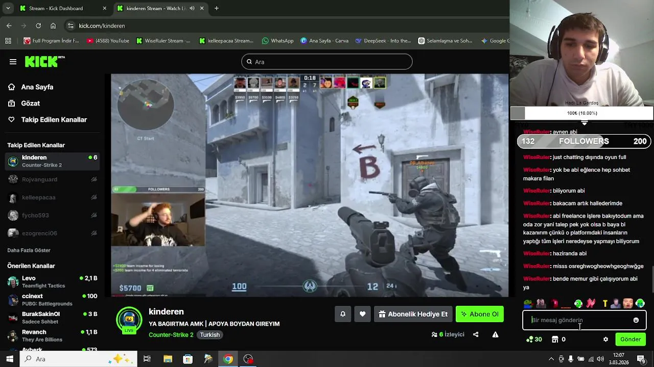Screen dimensions: 654x367
Task: Open a new browser tab
Action: pyautogui.click(x=217, y=8)
